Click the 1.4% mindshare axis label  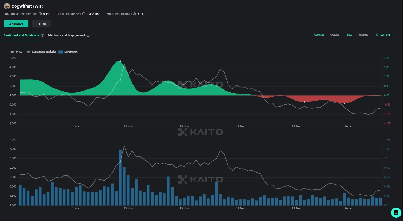[x=387, y=140]
